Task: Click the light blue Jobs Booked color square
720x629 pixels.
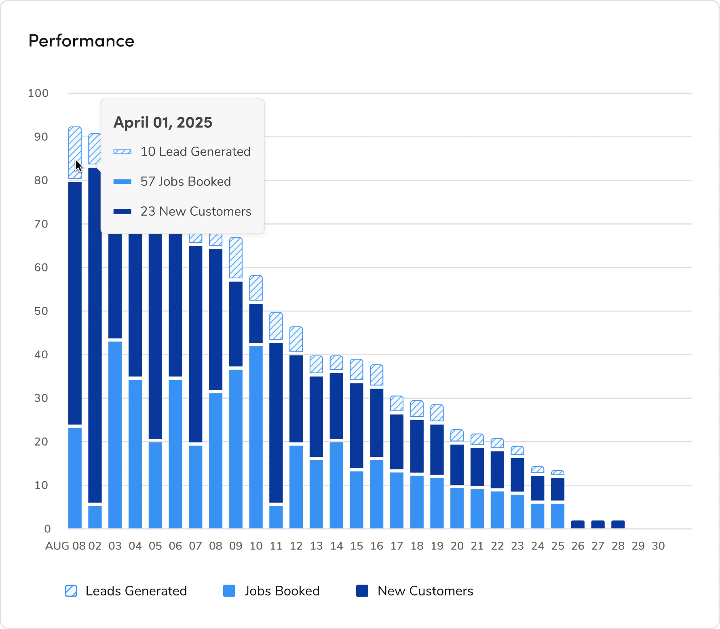Action: (x=229, y=591)
